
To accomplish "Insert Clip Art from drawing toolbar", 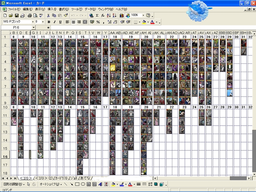I will (106, 184).
